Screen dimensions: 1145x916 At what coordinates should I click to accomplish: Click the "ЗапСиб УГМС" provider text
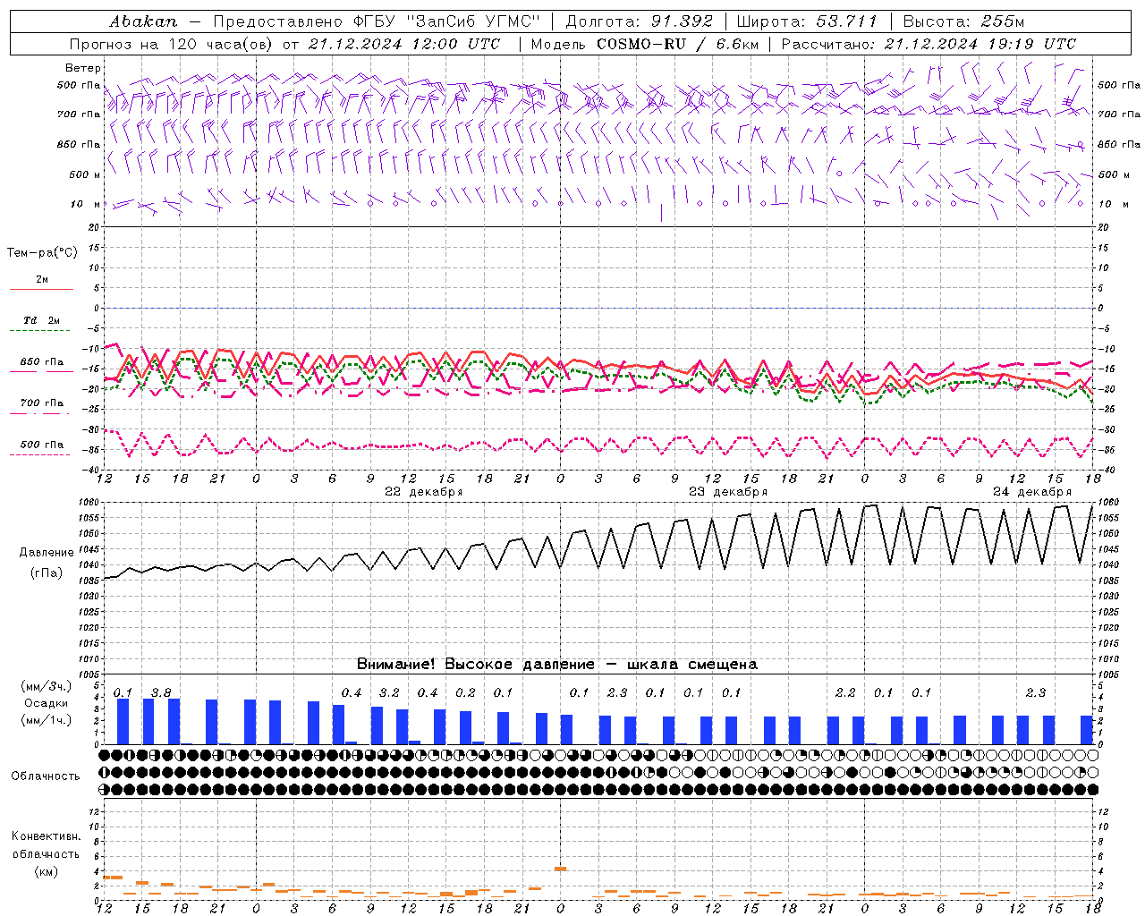tap(475, 21)
